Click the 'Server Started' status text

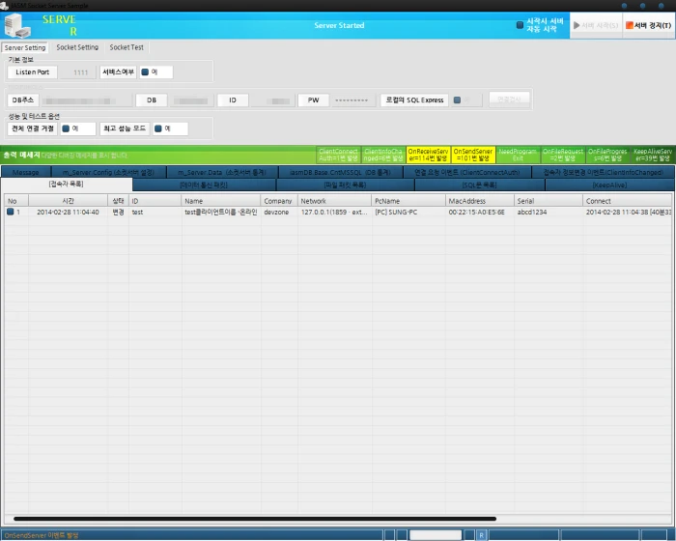(339, 25)
